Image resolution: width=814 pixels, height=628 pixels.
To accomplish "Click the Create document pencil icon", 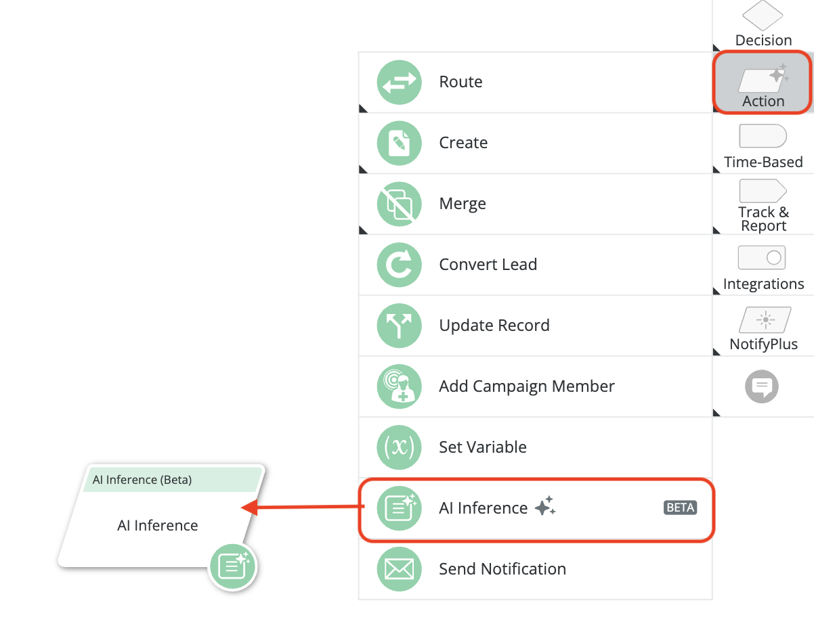I will (399, 143).
